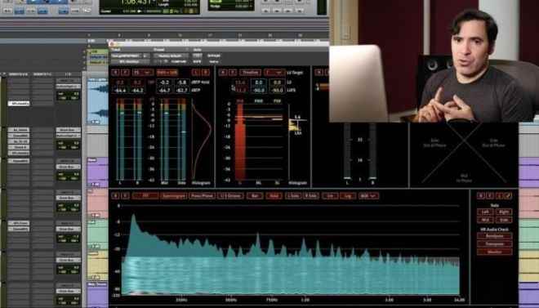Open the dropdown next to LU Target
539x308 pixels.
274,73
